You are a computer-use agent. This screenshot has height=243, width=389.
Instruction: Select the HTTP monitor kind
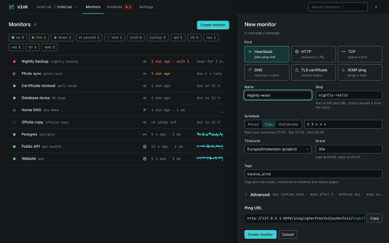[x=314, y=54]
